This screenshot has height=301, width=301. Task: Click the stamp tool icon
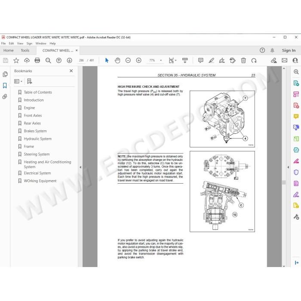pos(233,61)
